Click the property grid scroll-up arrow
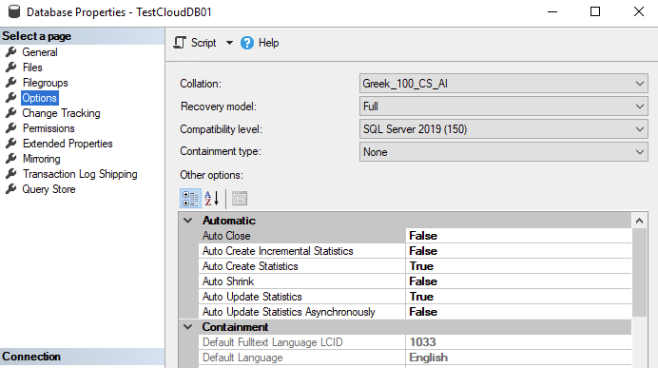658x368 pixels. click(639, 221)
